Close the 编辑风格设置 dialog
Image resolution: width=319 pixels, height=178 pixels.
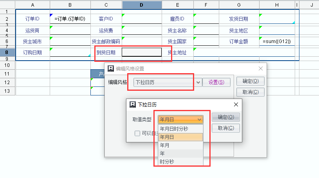coord(261,68)
